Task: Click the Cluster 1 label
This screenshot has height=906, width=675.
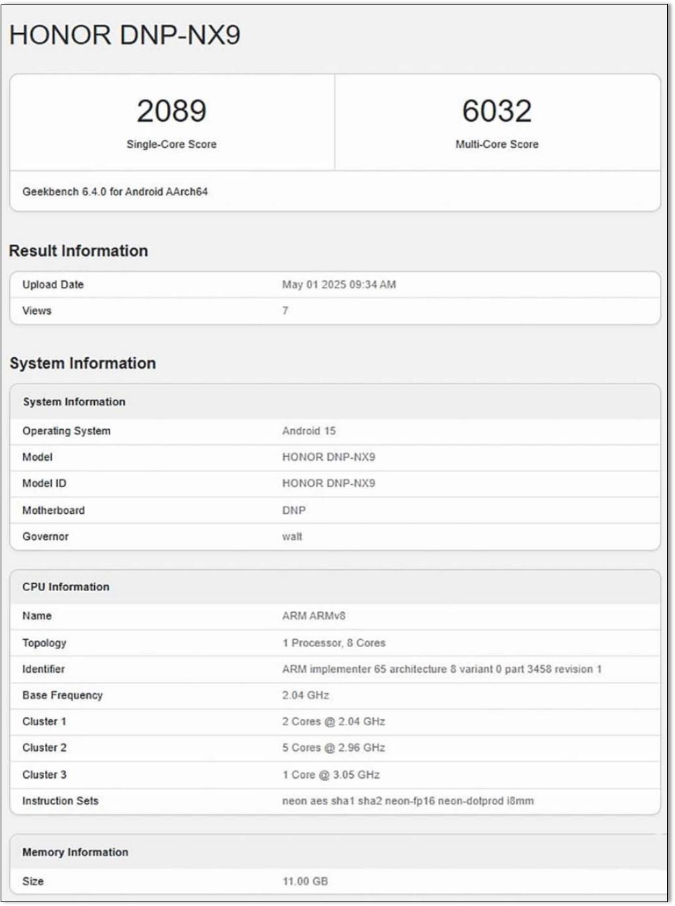Action: (x=44, y=722)
